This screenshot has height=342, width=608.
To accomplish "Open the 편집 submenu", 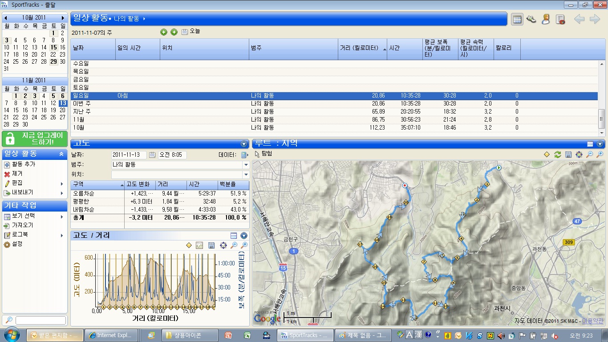I will click(x=34, y=183).
